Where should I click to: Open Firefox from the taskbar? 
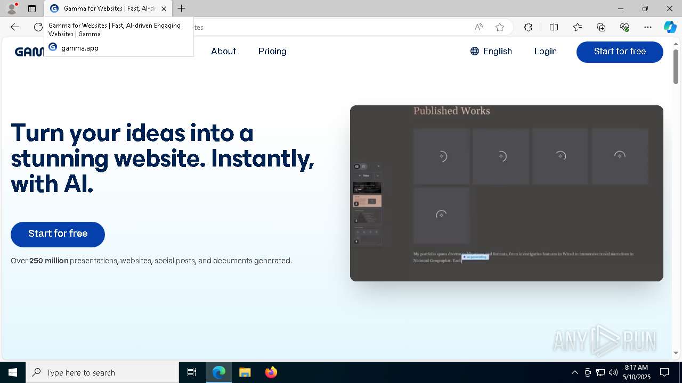click(x=271, y=372)
